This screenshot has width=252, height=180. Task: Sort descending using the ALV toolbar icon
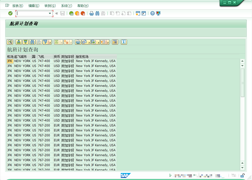pyautogui.click(x=25, y=42)
